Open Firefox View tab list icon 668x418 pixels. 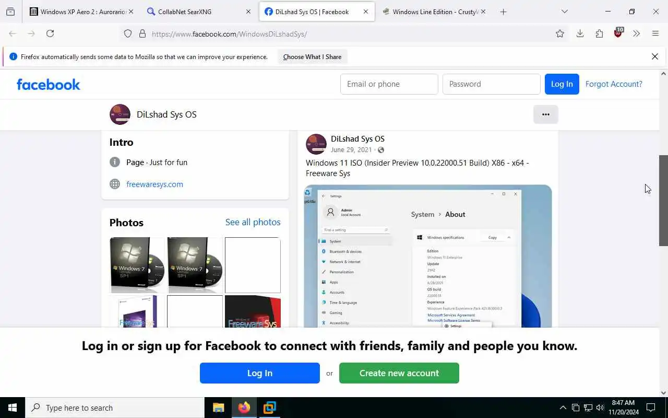10,11
